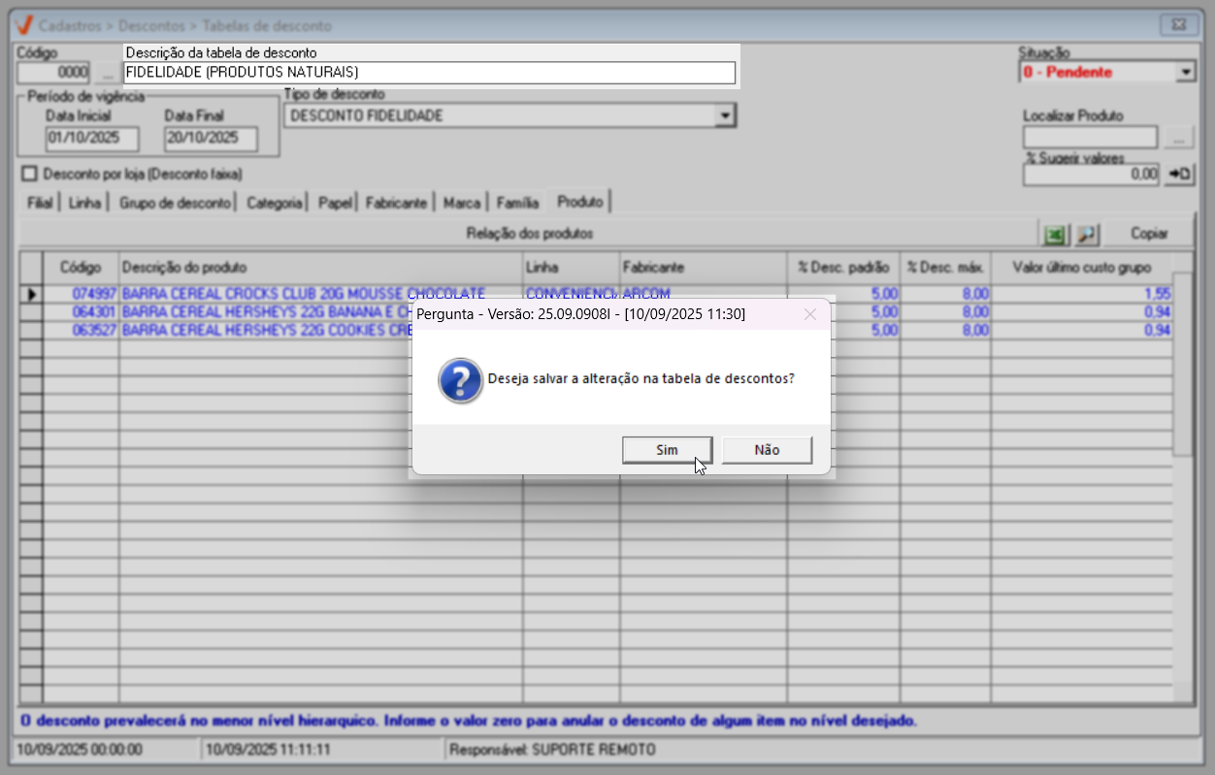
Task: Click the Código field showing 0000
Action: [x=54, y=73]
